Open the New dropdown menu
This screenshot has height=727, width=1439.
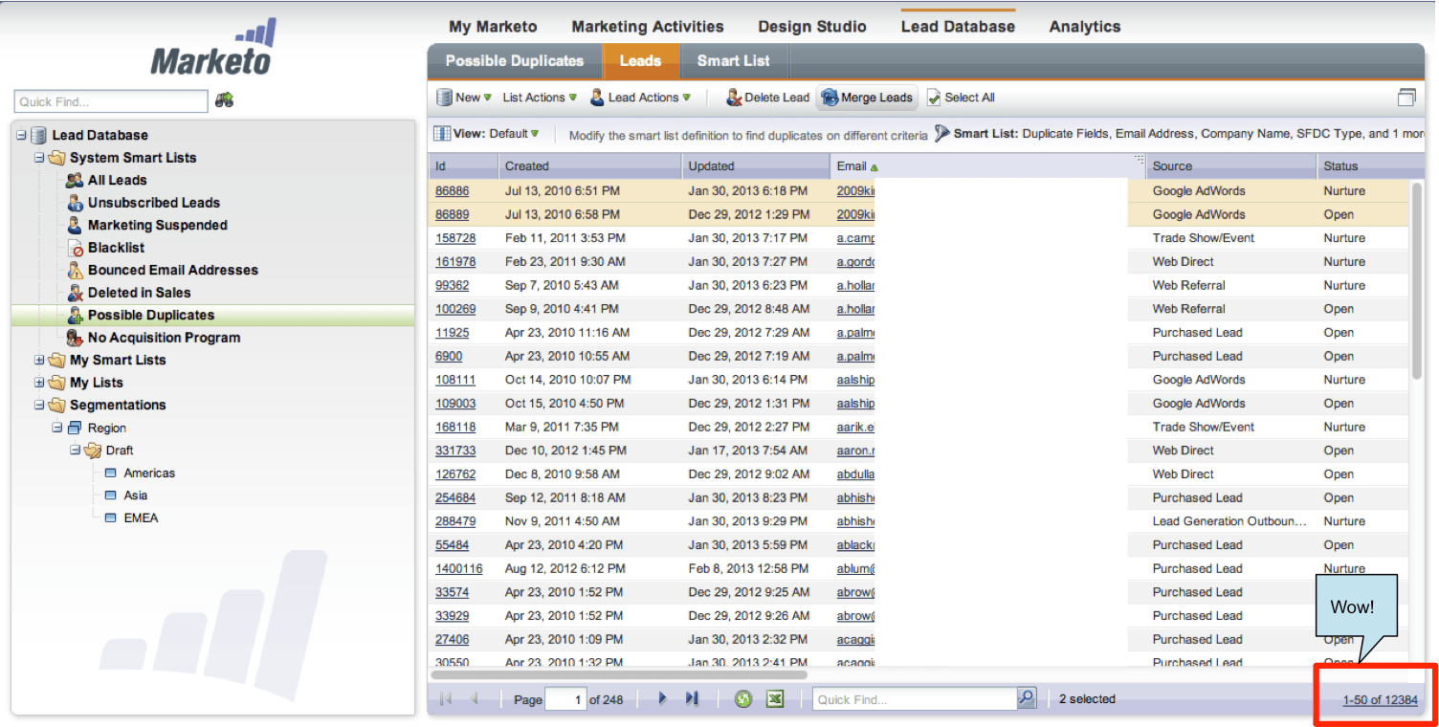[463, 98]
